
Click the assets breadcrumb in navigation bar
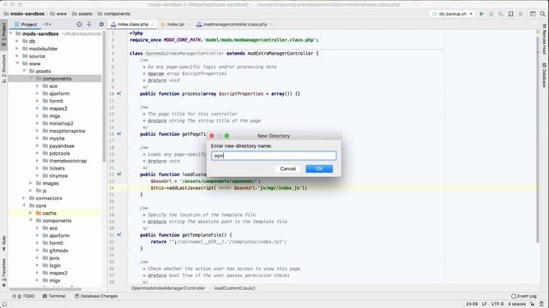click(82, 14)
